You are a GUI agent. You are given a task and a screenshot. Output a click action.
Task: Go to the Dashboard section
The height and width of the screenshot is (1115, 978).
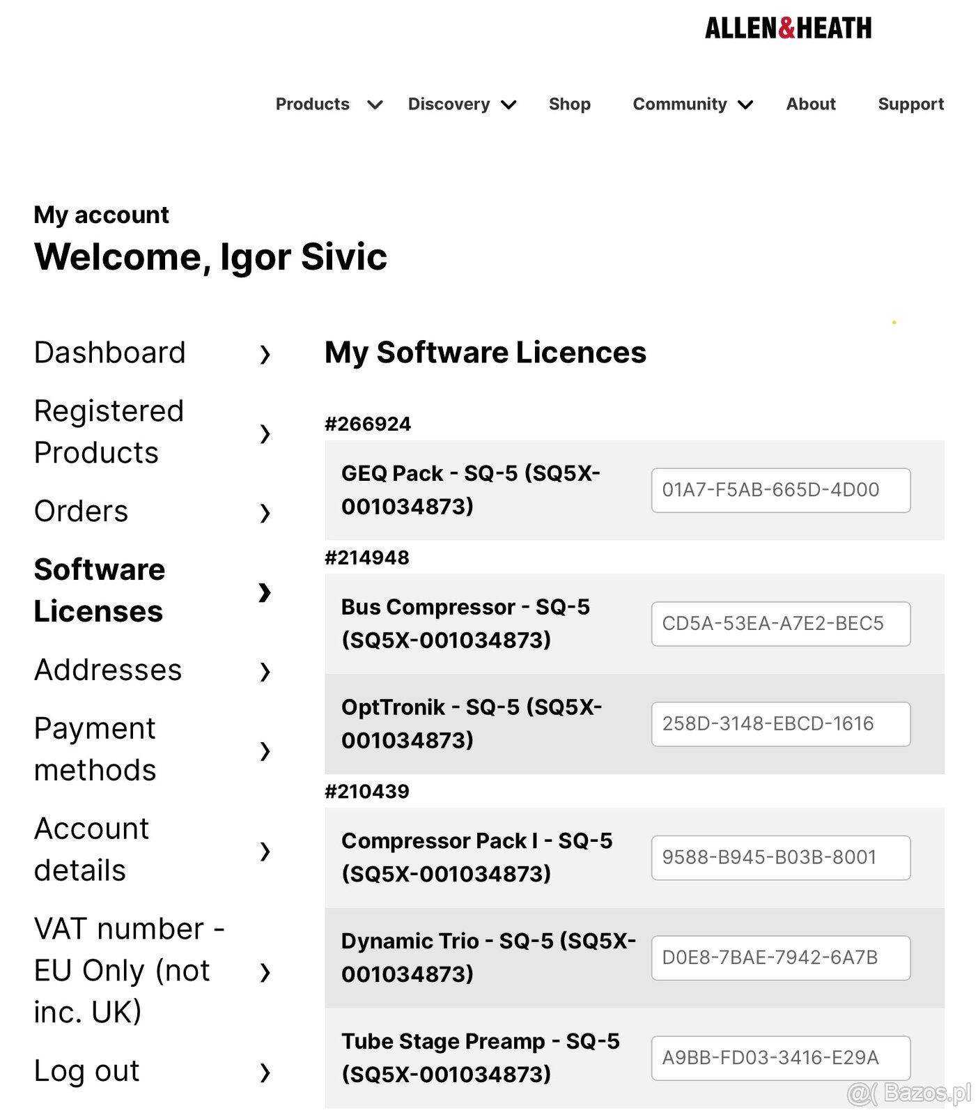click(110, 353)
